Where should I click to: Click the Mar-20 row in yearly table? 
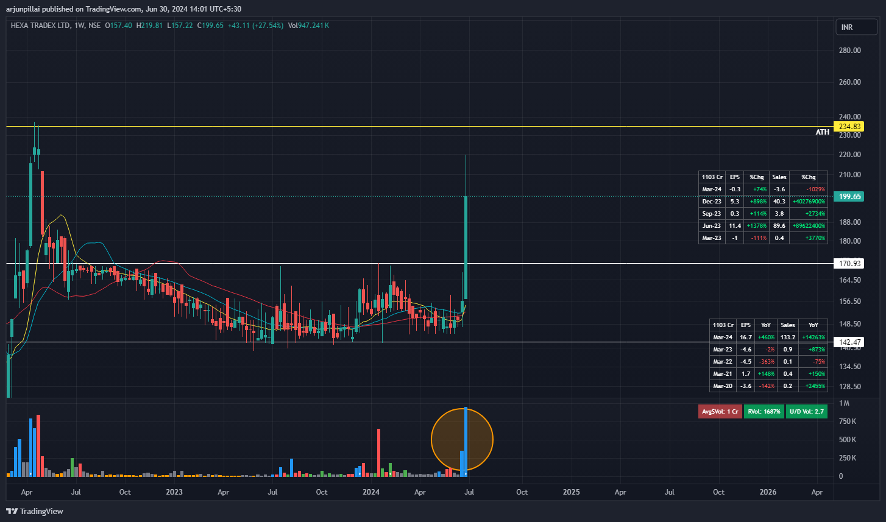[x=769, y=386]
